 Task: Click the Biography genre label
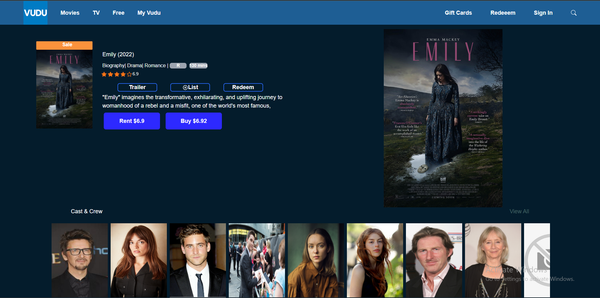click(x=113, y=66)
